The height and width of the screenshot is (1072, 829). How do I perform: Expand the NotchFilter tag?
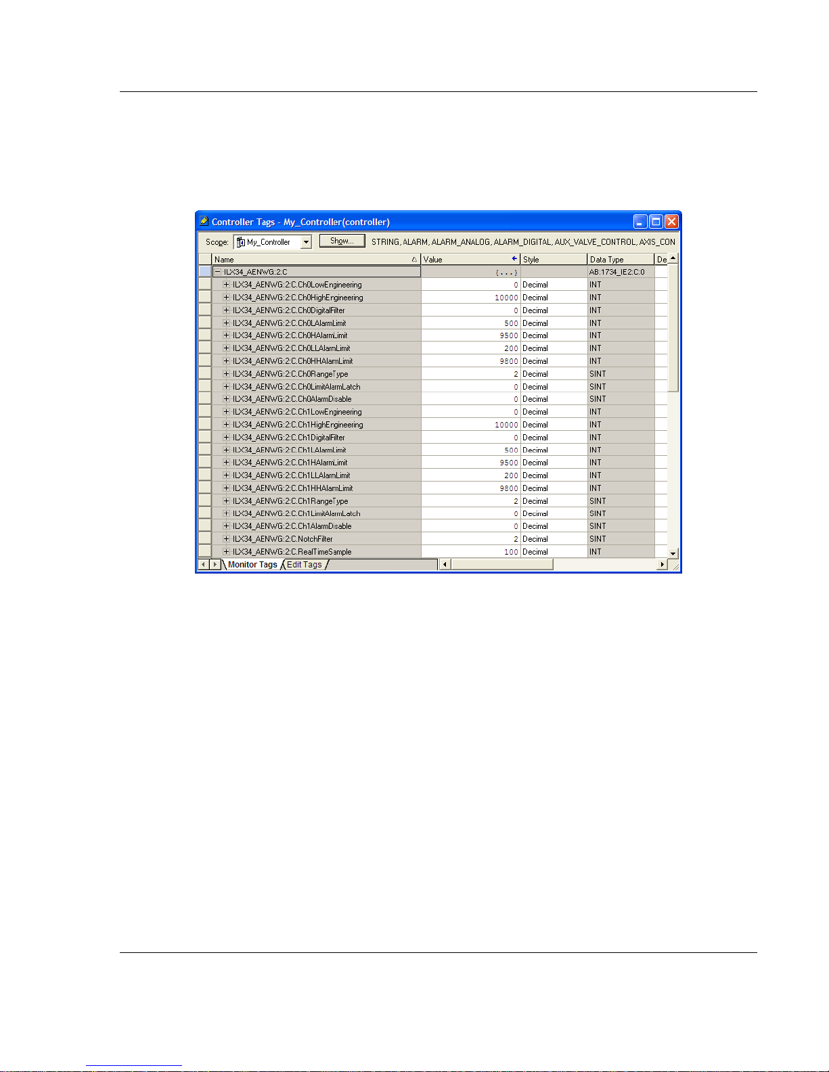226,539
